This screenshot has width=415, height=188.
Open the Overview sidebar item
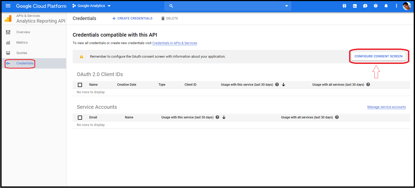pos(23,32)
